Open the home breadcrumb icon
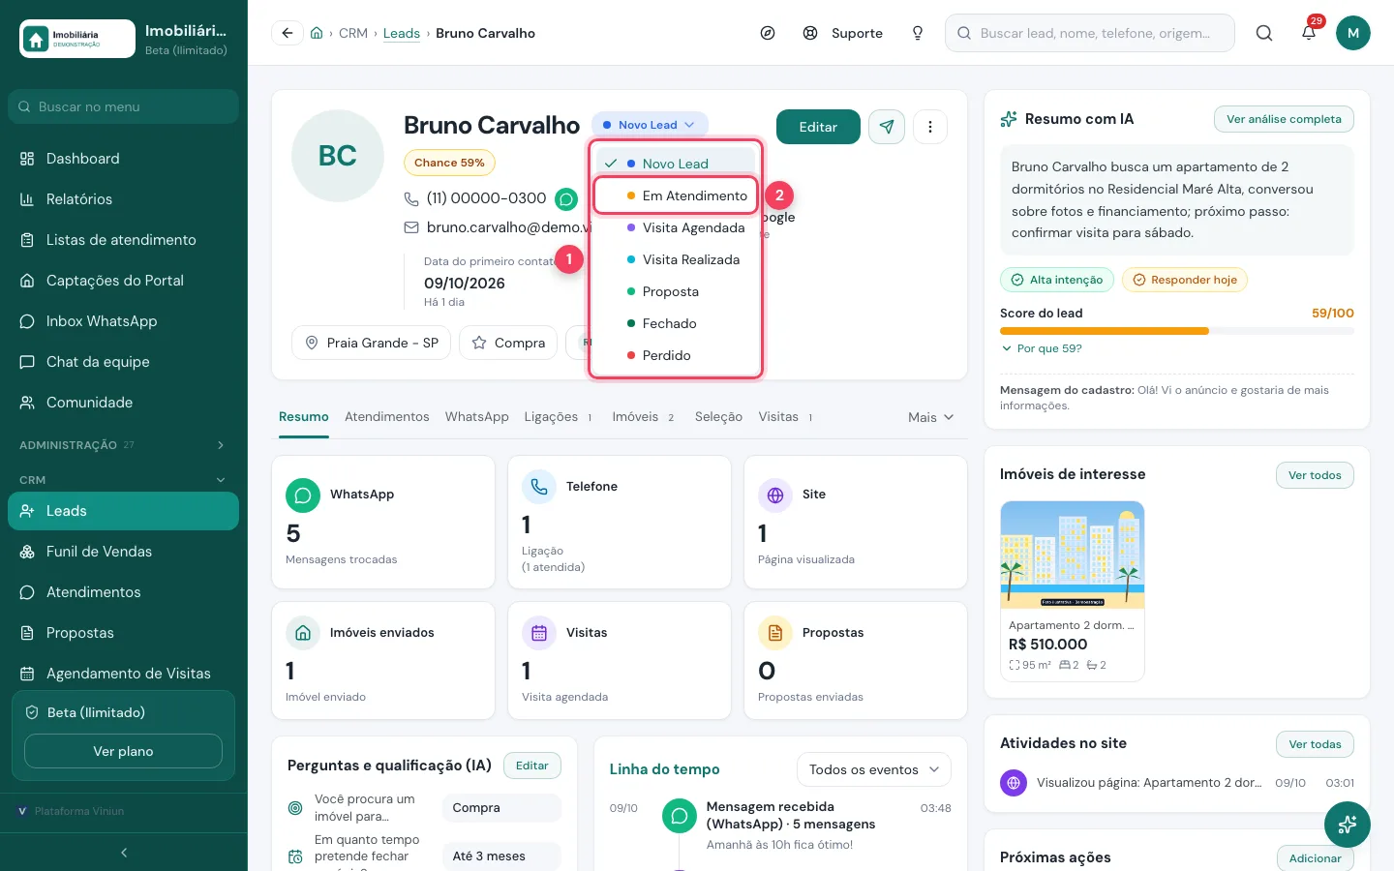Image resolution: width=1394 pixels, height=871 pixels. coord(317,33)
